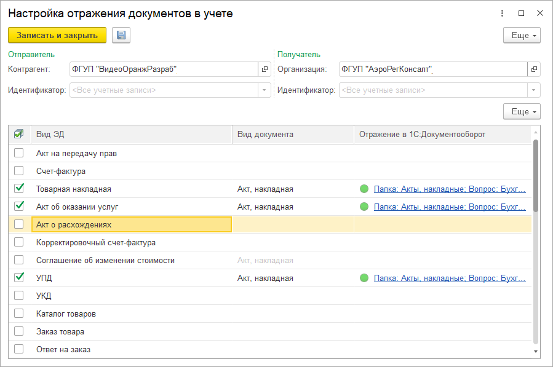Open the Организация field lookup icon

(534, 69)
